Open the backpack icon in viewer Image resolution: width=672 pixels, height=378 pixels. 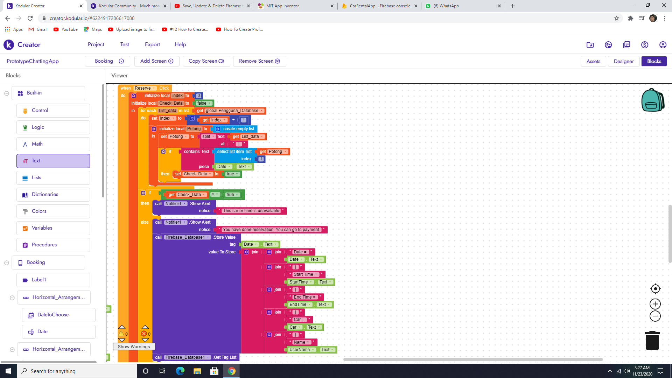652,100
